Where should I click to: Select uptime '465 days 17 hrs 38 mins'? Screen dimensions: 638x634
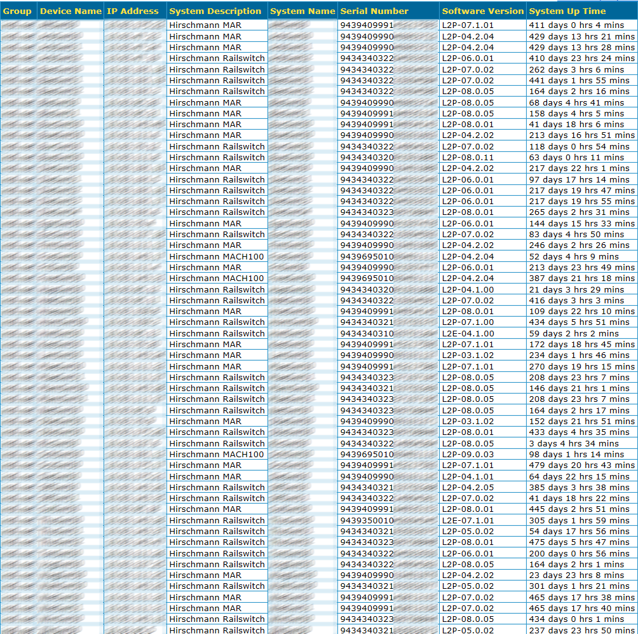[x=581, y=597]
